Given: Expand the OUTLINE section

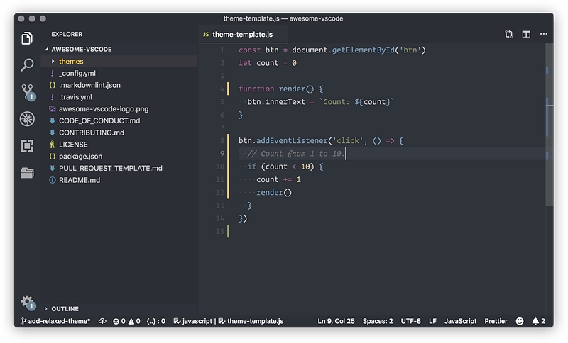Looking at the screenshot, I should click(65, 309).
